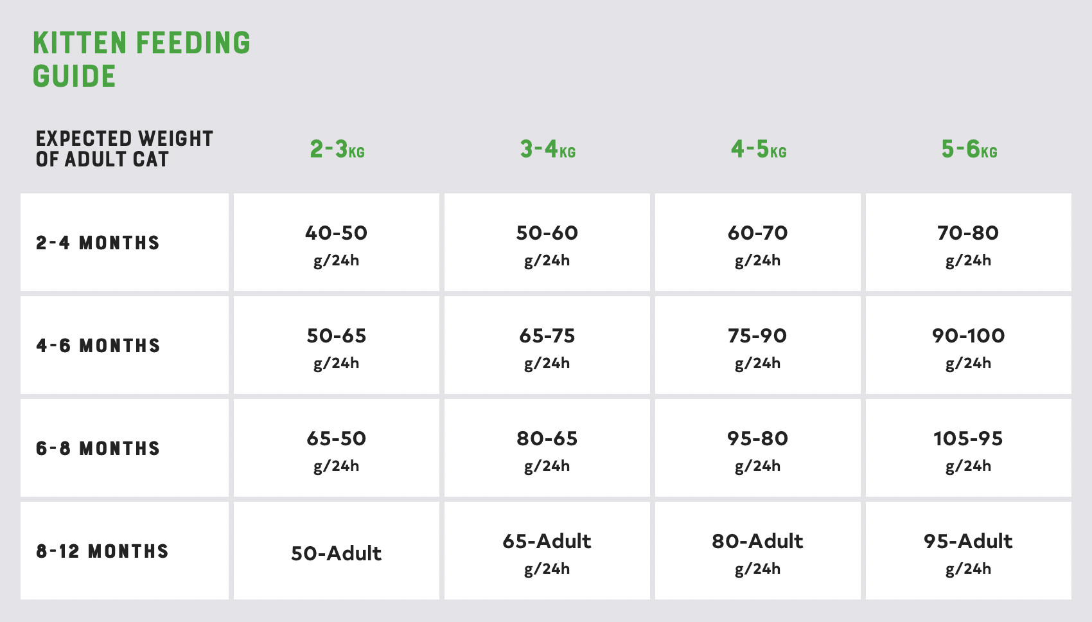Click Expected Weight of Adult Cat heading

click(124, 149)
